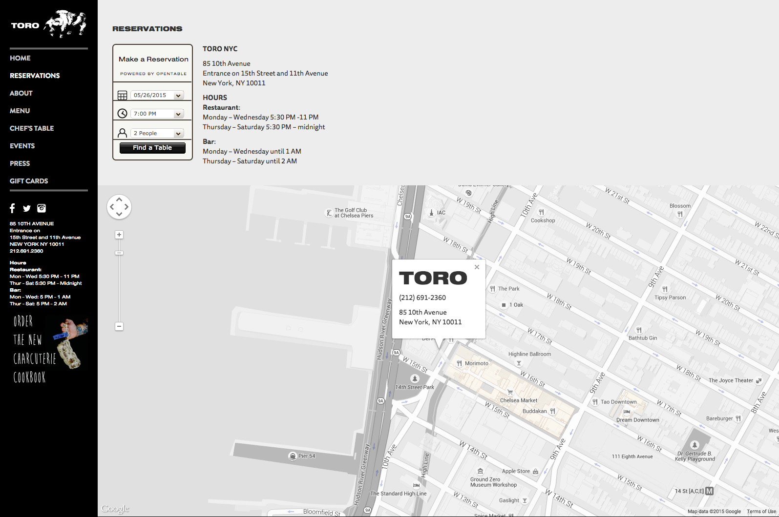Click the Golf Club at Chelsea Piers icon
The height and width of the screenshot is (517, 779).
tap(329, 213)
